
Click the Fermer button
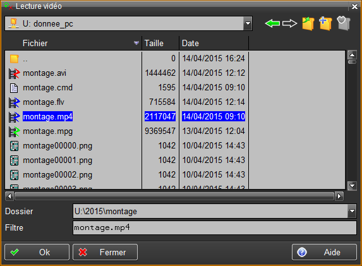coord(106,252)
